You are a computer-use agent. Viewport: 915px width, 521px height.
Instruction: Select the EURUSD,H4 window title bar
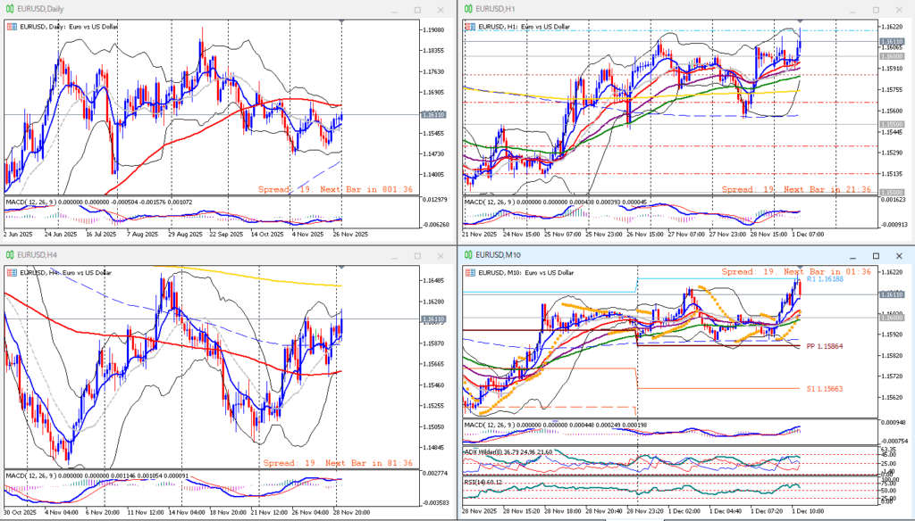click(179, 254)
